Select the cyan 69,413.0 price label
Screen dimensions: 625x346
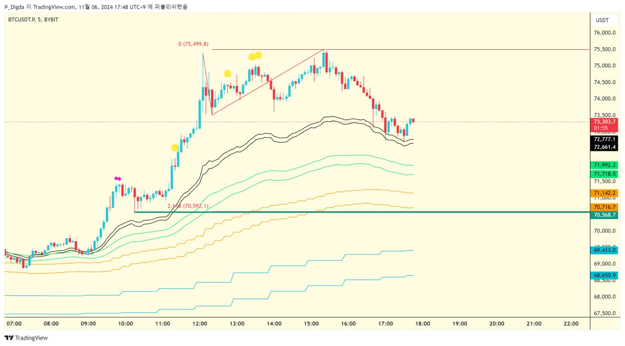tap(605, 250)
